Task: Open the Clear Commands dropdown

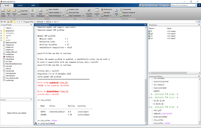Action: (83, 16)
